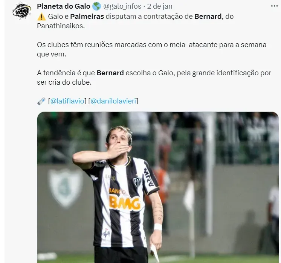Click the paragraph about 'reuniões marcadas'

[x=151, y=49]
